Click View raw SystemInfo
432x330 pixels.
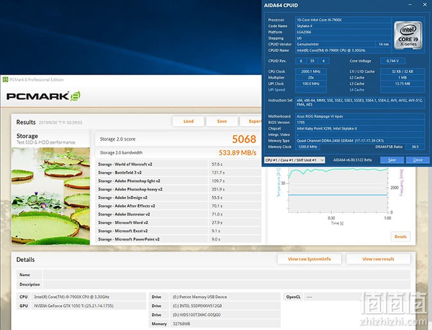309,259
